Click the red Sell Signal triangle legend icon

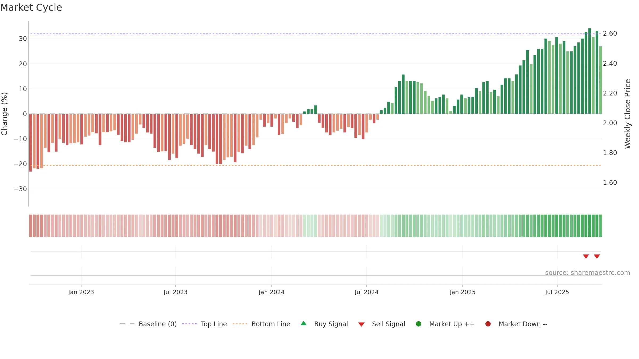tap(361, 324)
